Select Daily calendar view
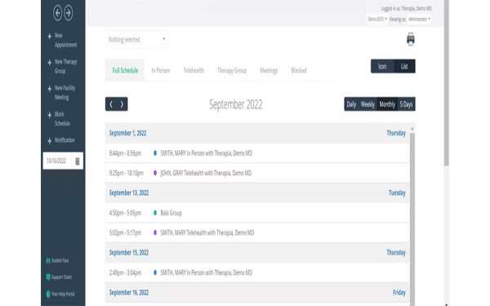This screenshot has height=306, width=490. pos(351,104)
